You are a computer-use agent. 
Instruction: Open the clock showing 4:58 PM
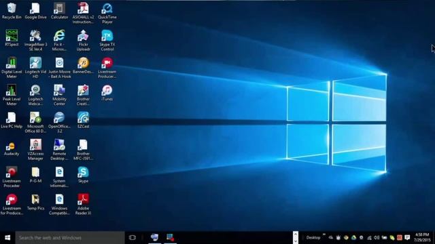click(x=422, y=238)
